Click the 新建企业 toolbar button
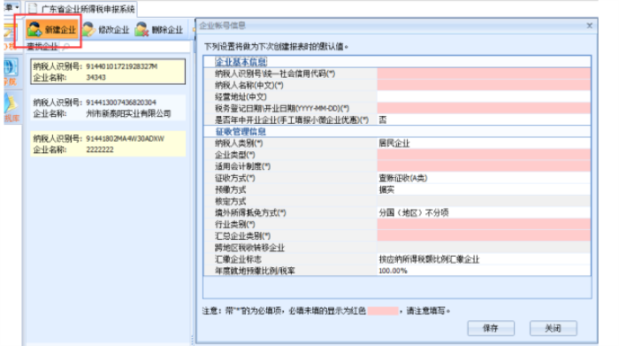 click(x=51, y=29)
